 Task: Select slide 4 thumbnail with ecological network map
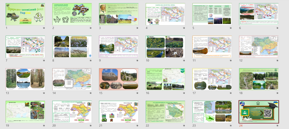[165, 14]
